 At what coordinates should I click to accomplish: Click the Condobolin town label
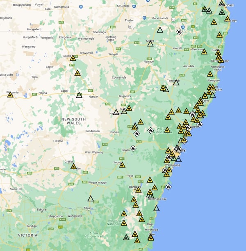tap(93, 131)
